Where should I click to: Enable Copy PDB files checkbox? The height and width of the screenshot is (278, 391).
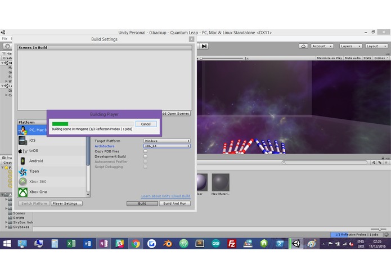[145, 151]
